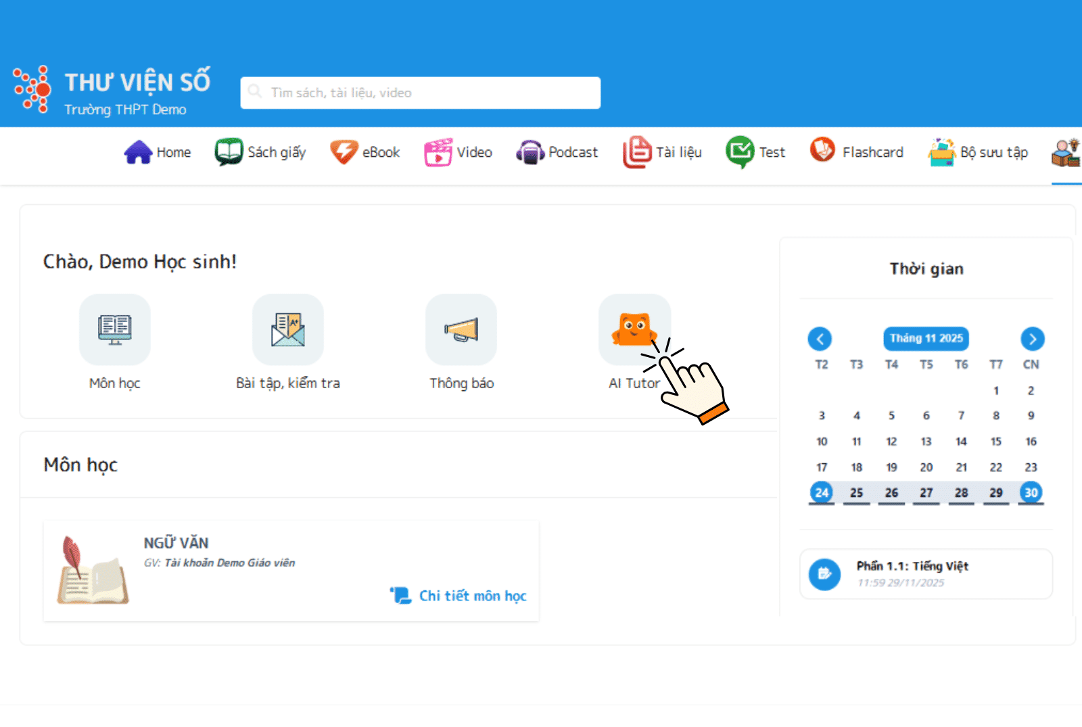Open Bài tập, kiểm tra icon

tap(287, 329)
